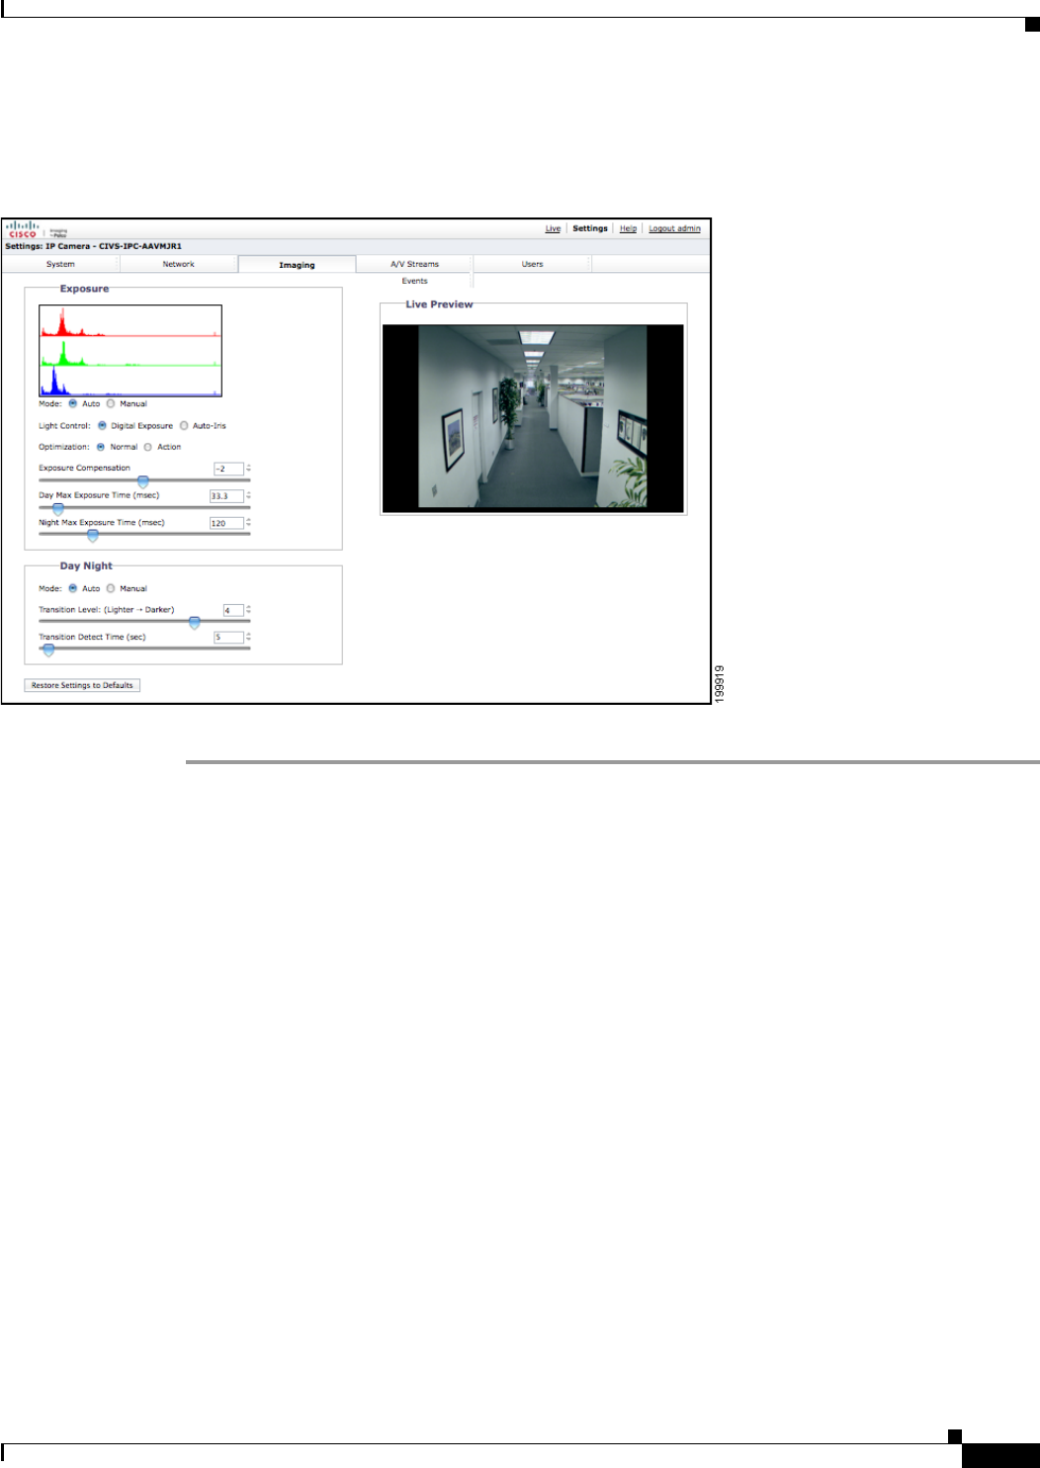The height and width of the screenshot is (1468, 1040).
Task: Click the Day Max Exposure Time field
Action: pos(226,496)
